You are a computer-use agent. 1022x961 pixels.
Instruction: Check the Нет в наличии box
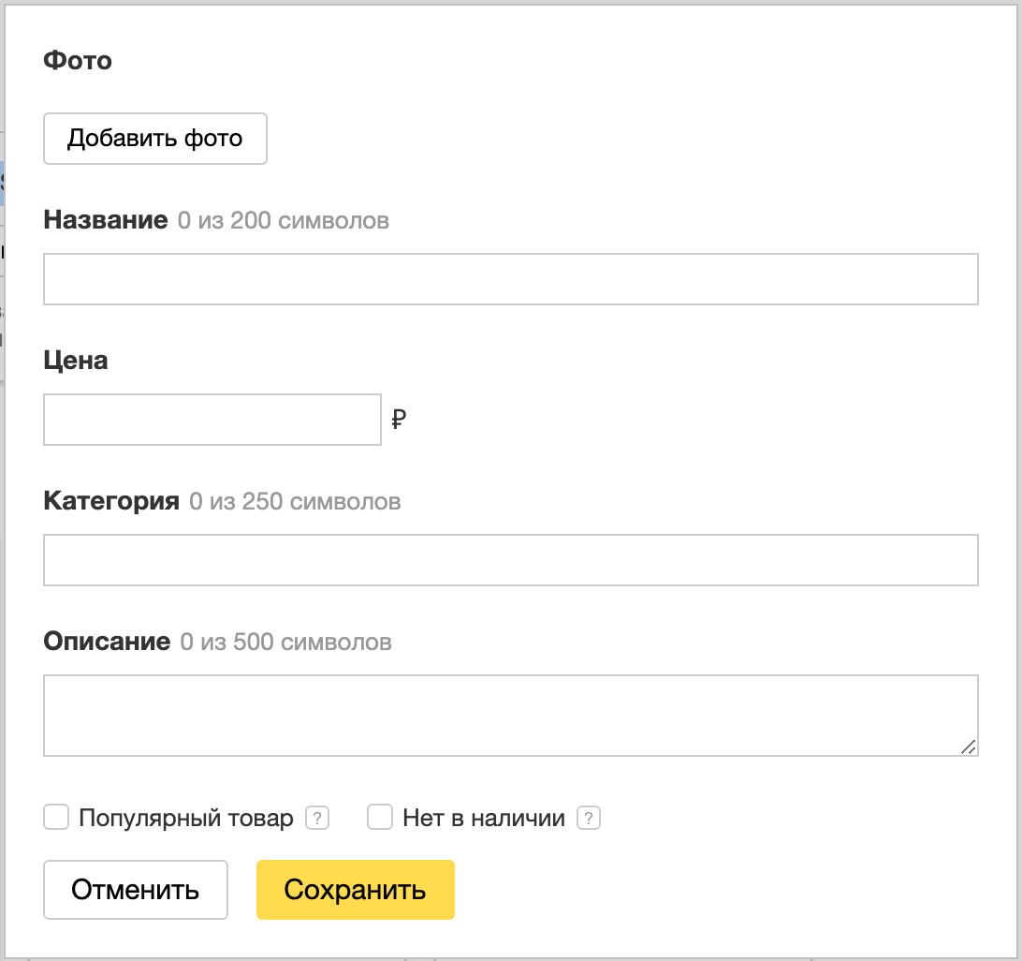click(379, 818)
